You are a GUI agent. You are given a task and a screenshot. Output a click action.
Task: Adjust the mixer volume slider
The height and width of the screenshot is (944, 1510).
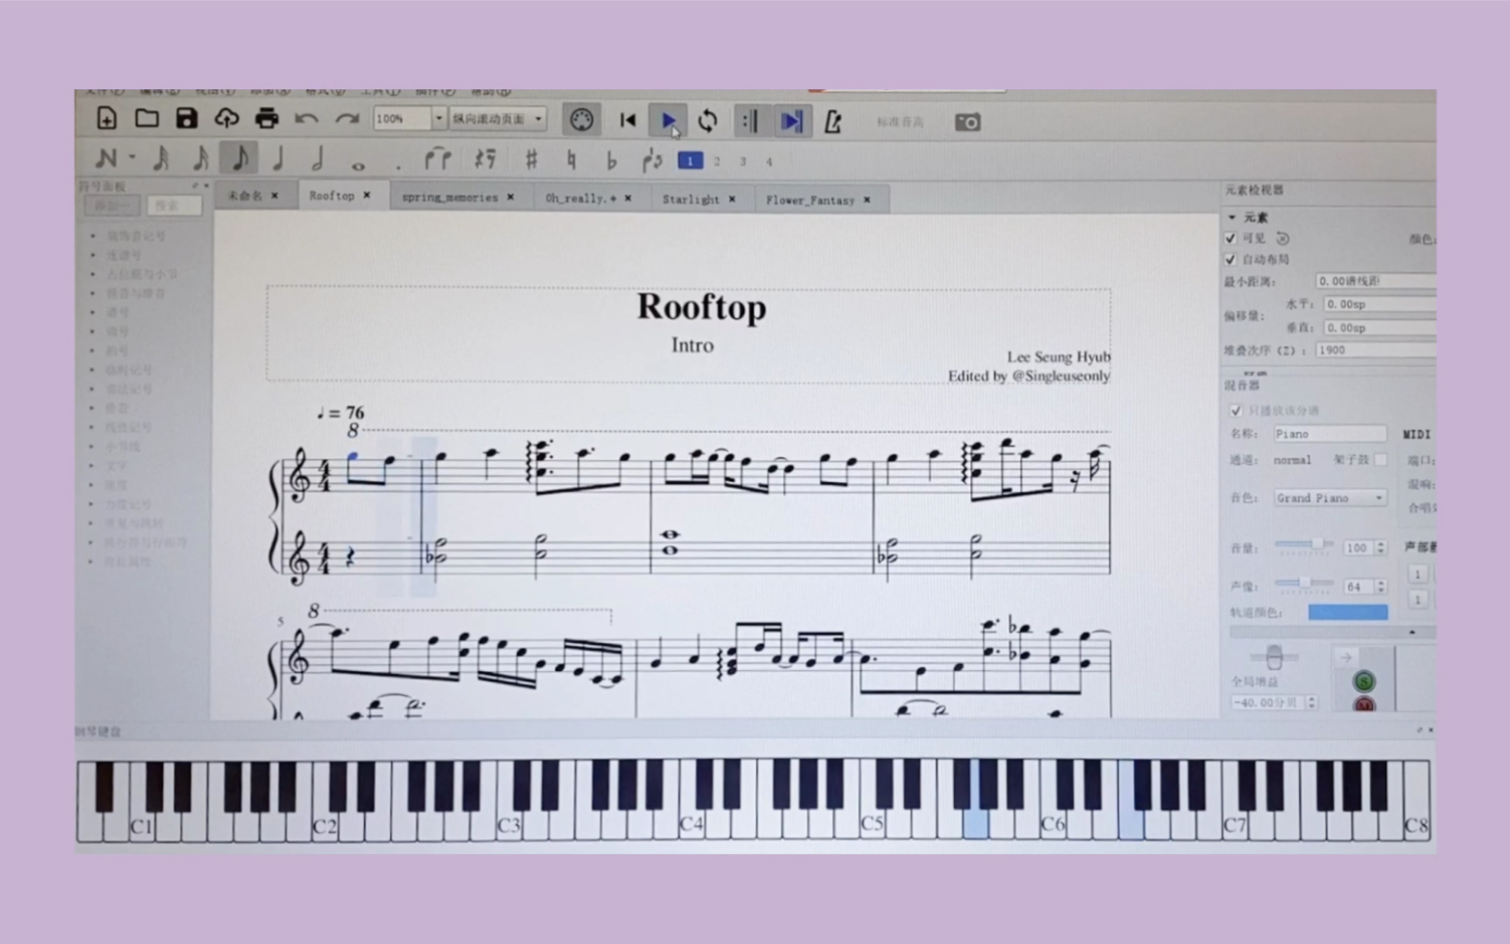pyautogui.click(x=1304, y=545)
